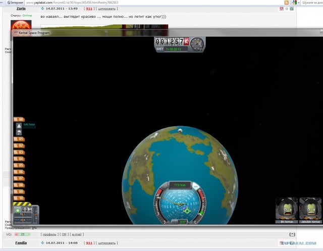Open the профиль link below the post
Image resolution: width=323 pixels, height=251 pixels.
(x=49, y=234)
